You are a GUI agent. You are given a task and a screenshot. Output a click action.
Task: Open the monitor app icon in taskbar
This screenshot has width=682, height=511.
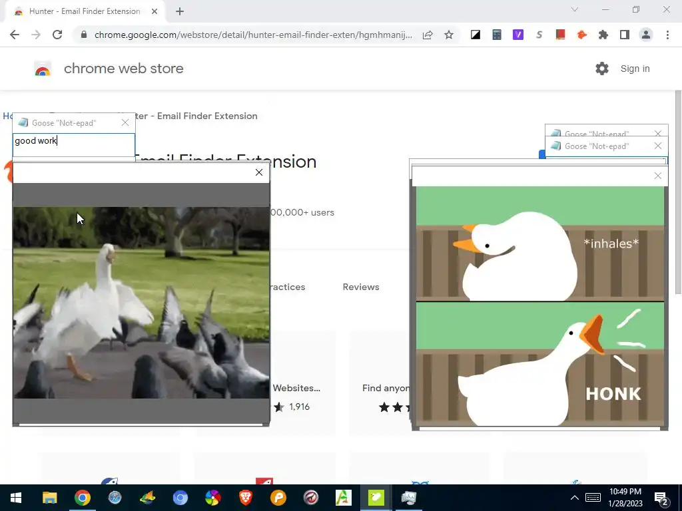[x=408, y=498]
